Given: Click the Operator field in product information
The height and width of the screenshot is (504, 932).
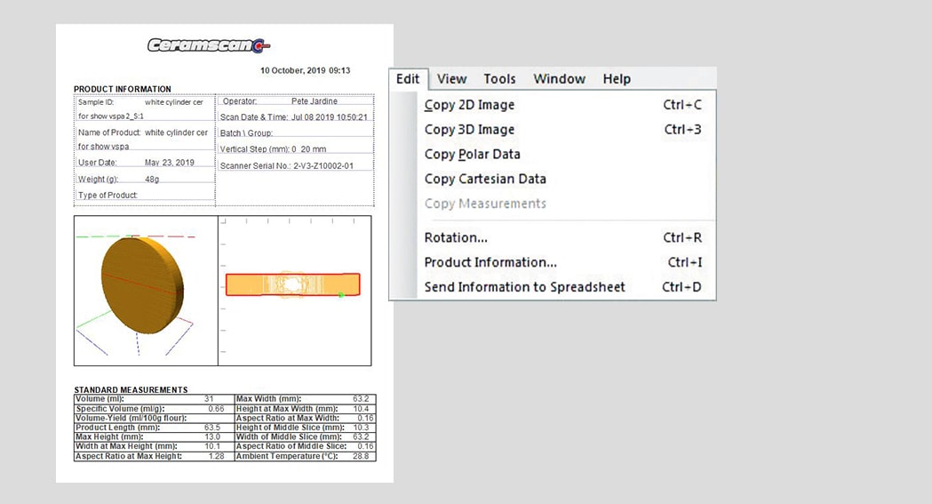Looking at the screenshot, I should (295, 101).
